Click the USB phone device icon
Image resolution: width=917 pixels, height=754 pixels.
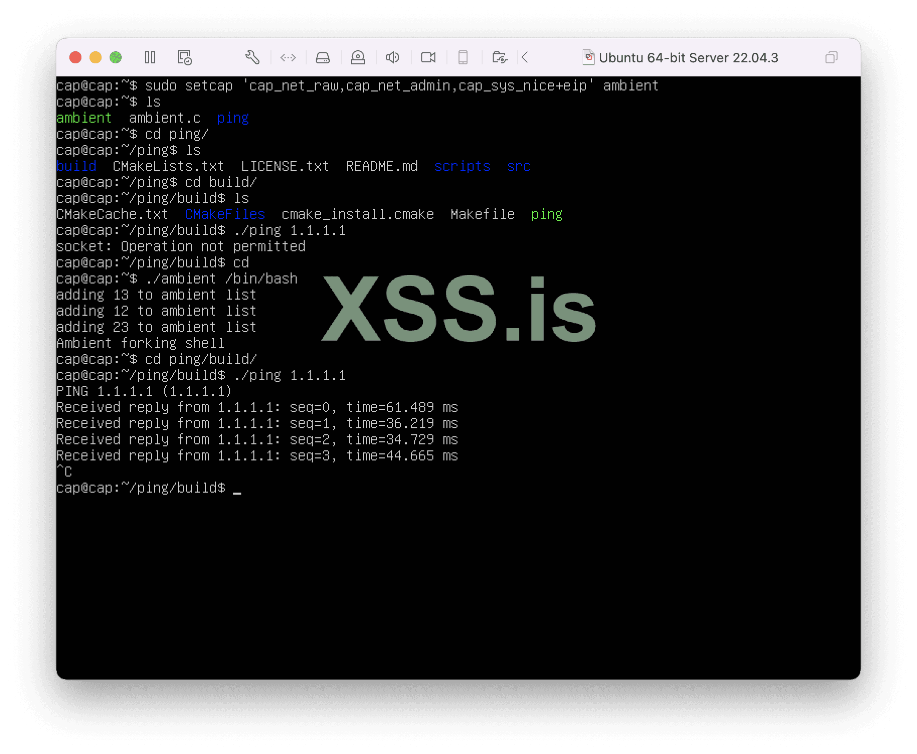[x=463, y=58]
